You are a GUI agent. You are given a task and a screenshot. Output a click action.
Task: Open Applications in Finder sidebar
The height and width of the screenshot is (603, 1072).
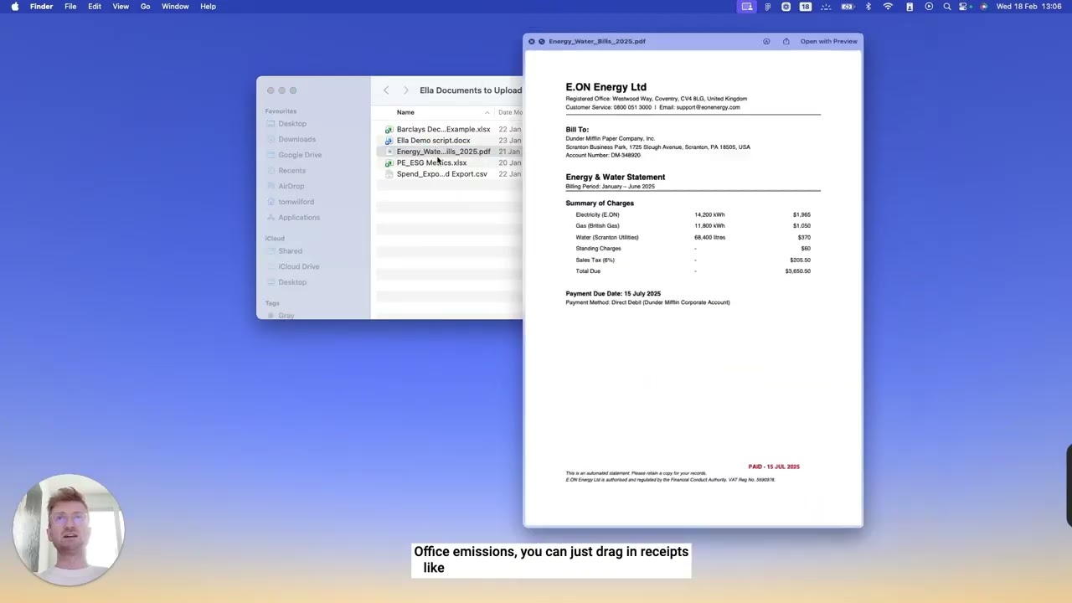[x=299, y=218]
